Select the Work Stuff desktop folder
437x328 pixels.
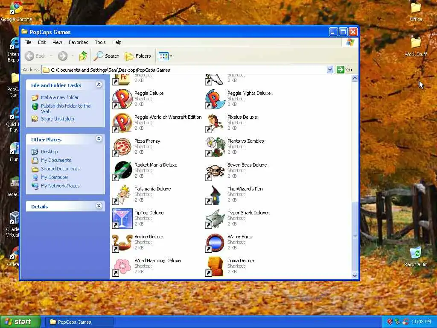[x=416, y=47]
